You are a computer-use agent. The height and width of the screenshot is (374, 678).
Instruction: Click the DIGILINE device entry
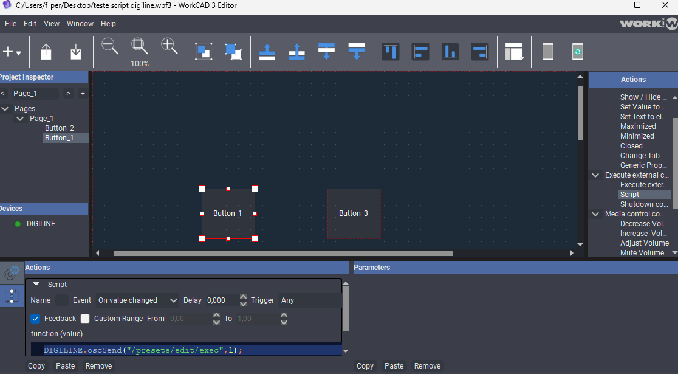[41, 224]
